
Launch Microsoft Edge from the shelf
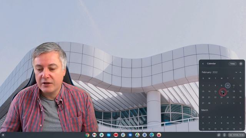[x=152, y=135]
